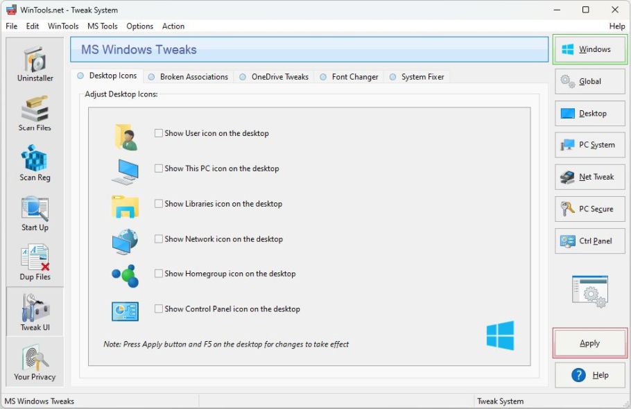Open the Your Privacy tool
Screen dimensions: 631x409
click(x=35, y=363)
